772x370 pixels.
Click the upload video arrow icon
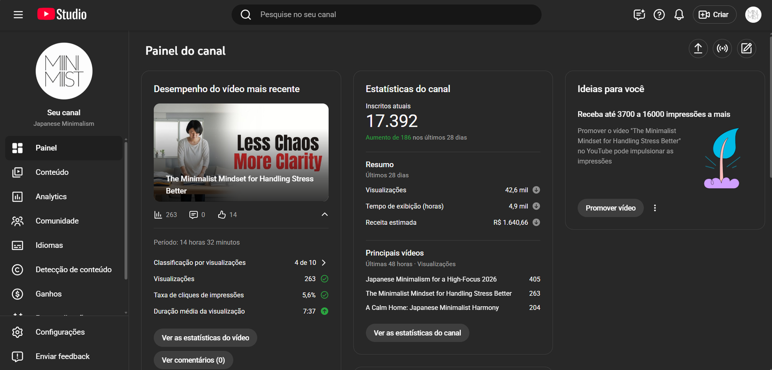698,48
